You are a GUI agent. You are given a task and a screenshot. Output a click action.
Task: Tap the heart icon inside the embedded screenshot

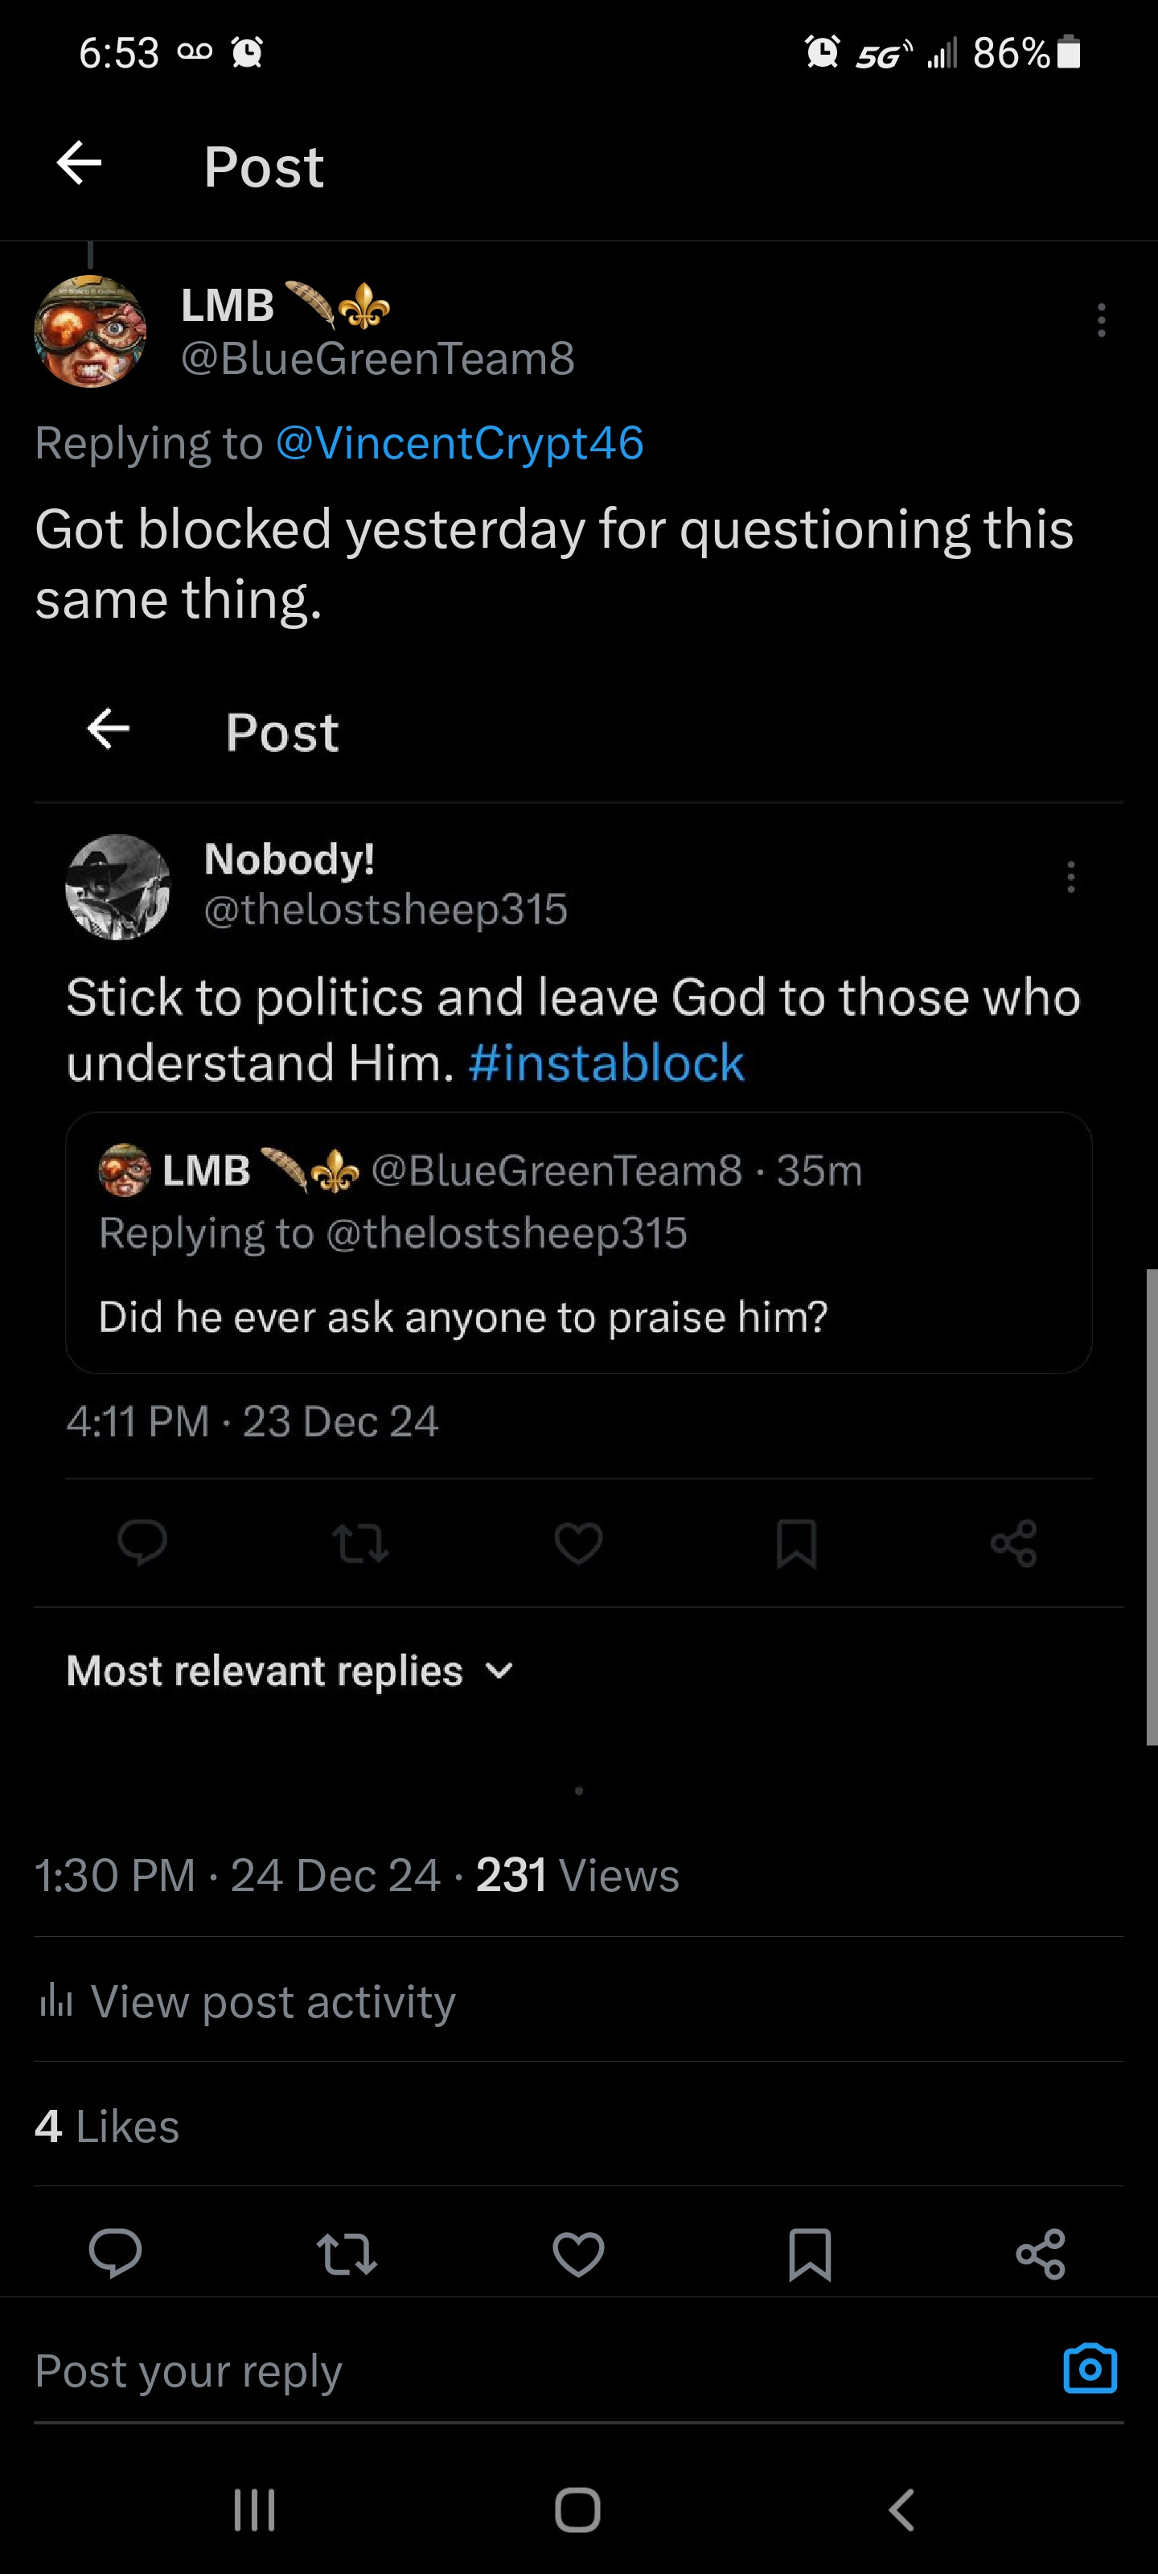tap(578, 1544)
